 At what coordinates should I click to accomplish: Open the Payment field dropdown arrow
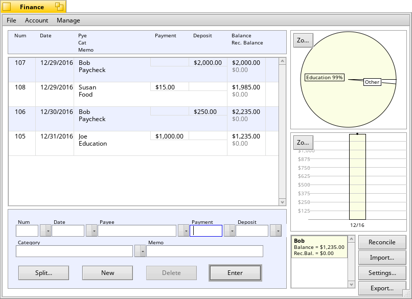[x=230, y=231]
